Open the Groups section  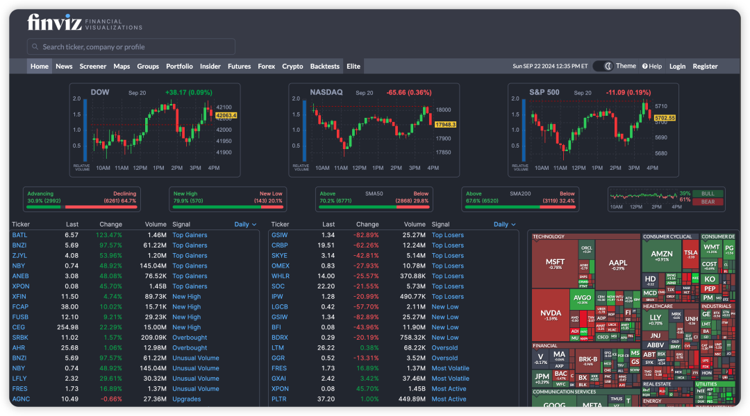point(148,67)
